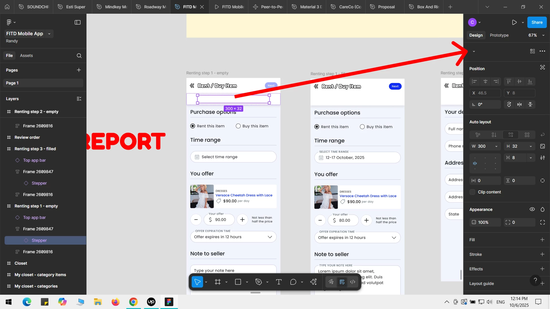Select the Frame tool in bottom toolbar
Image resolution: width=550 pixels, height=309 pixels.
[x=218, y=282]
